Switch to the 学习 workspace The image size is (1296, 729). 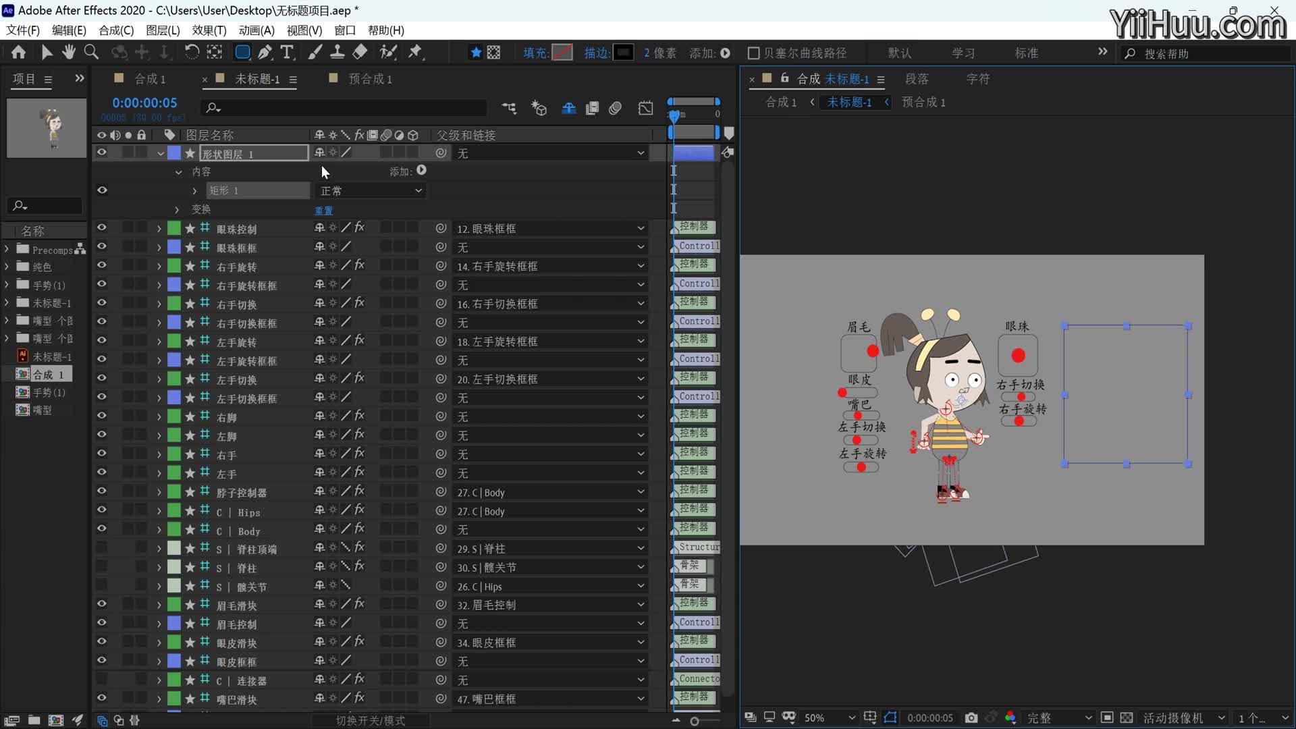963,53
